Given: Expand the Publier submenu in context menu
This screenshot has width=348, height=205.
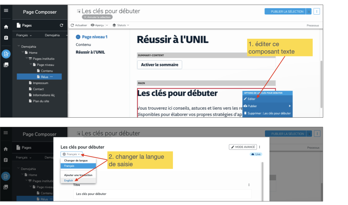Looking at the screenshot, I should click(267, 106).
